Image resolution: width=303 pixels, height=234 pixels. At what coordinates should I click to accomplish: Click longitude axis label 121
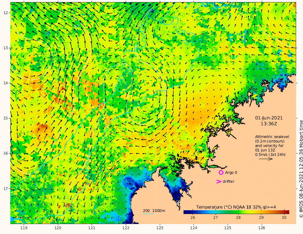click(92, 228)
